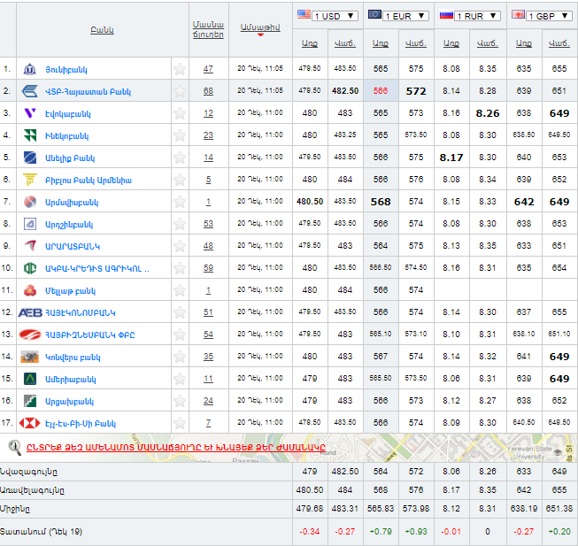
Task: Toggle favorite star for Evocabank row
Action: [x=180, y=113]
